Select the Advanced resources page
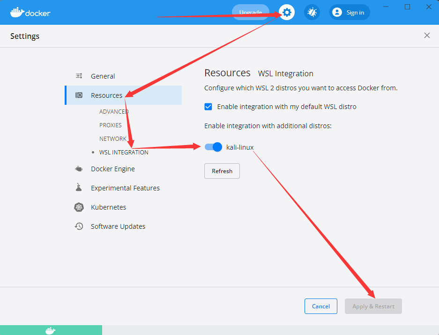The image size is (439, 335). pyautogui.click(x=114, y=111)
